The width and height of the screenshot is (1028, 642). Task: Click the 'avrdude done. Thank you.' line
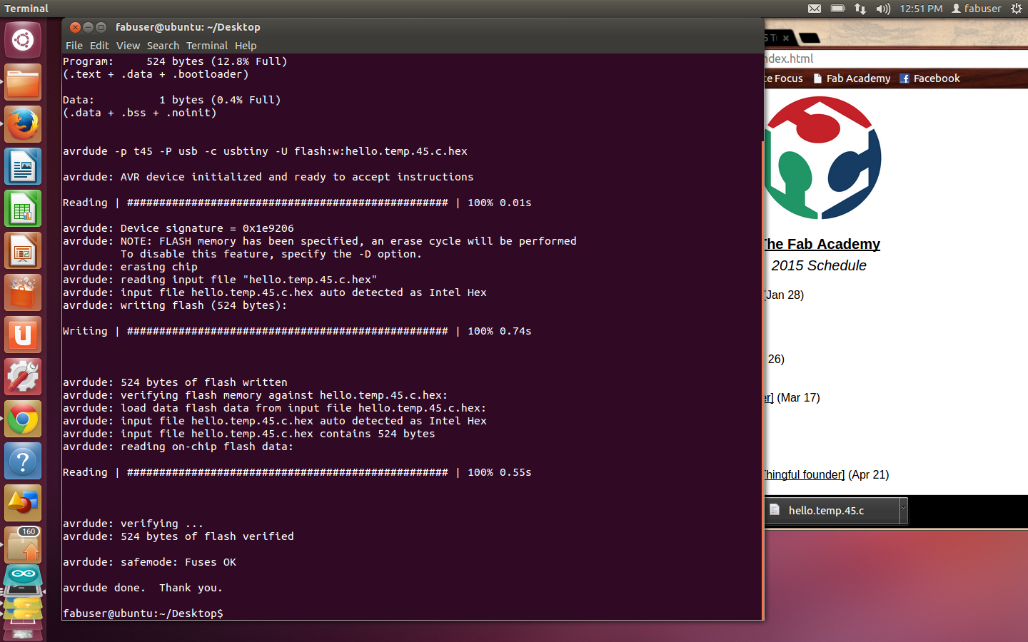[143, 588]
